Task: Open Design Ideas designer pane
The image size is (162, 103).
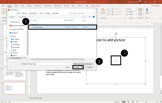Action: tap(140, 12)
